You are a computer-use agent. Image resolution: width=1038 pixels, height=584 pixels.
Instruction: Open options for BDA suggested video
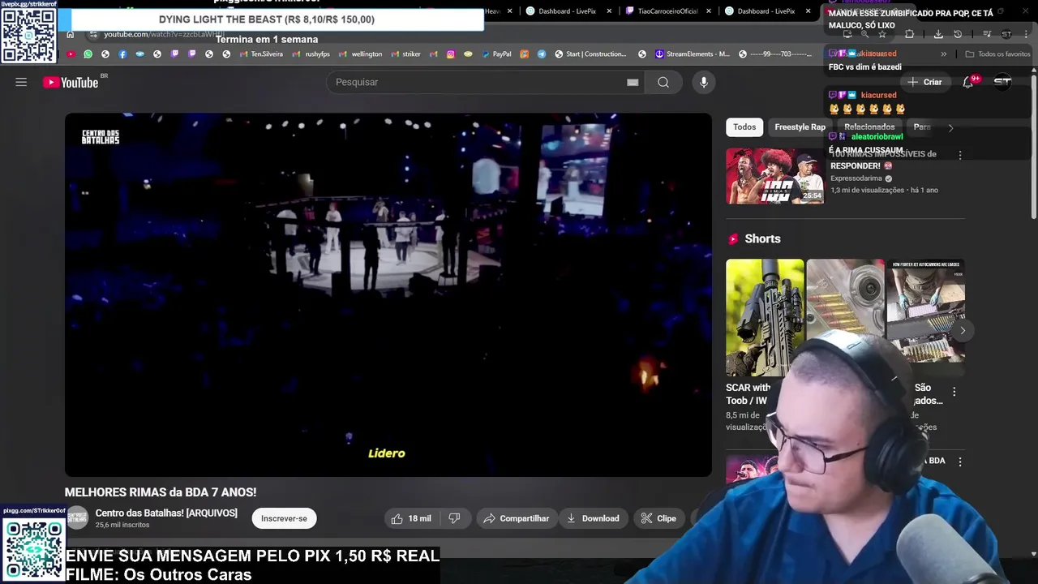[960, 462]
